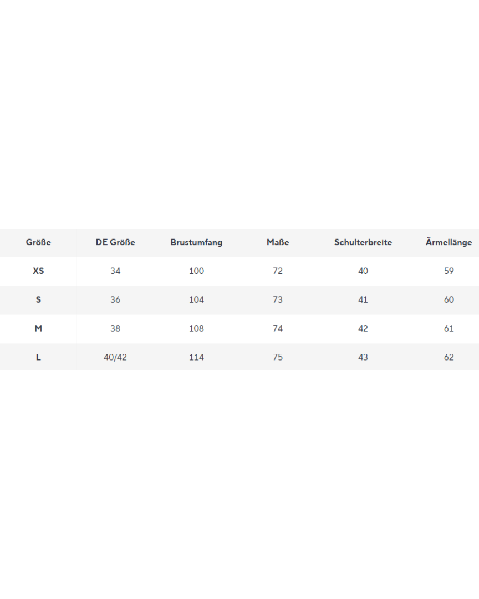The width and height of the screenshot is (479, 599).
Task: Select the Schulterbreite value 42
Action: click(x=363, y=329)
